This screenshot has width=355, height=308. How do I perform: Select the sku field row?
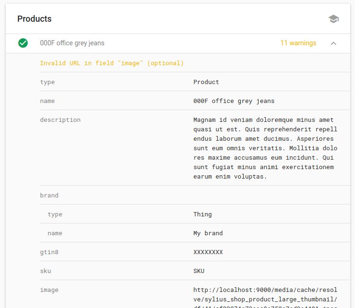[45, 271]
